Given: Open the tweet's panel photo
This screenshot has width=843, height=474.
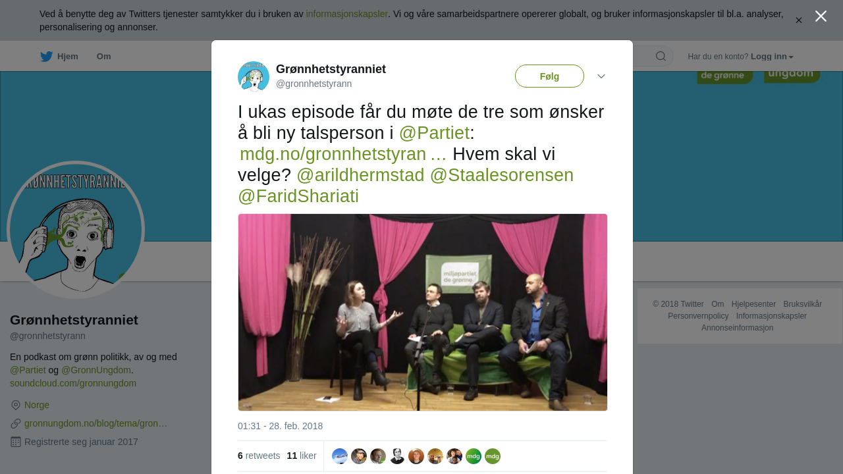Looking at the screenshot, I should coord(423,312).
